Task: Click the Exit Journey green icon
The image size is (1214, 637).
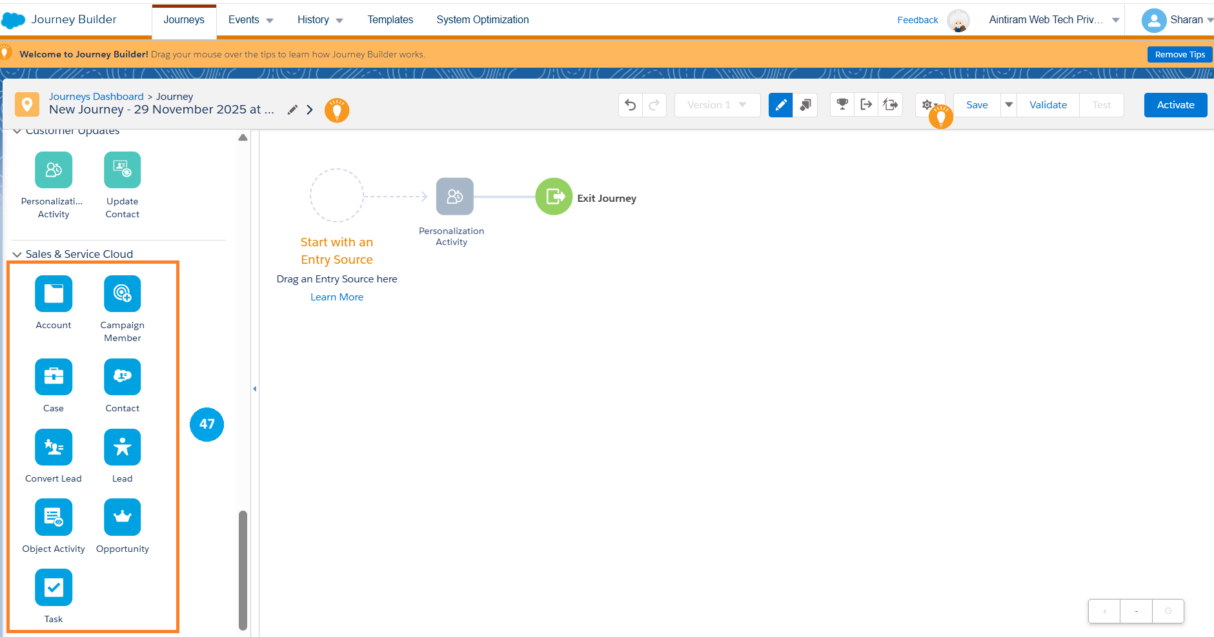Action: pos(553,197)
